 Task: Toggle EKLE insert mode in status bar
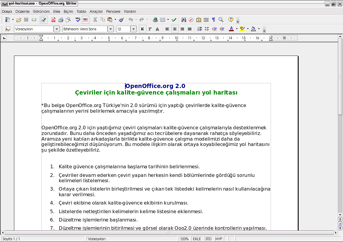(197, 239)
